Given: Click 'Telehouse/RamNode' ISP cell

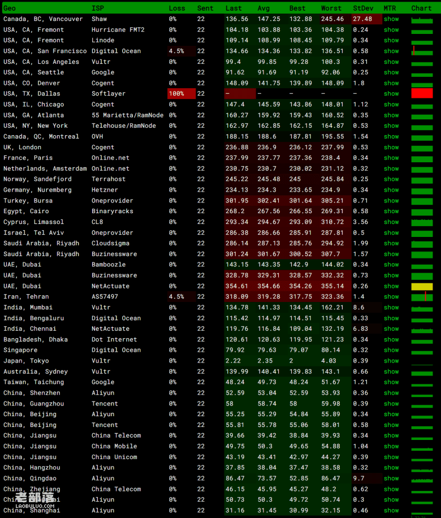Looking at the screenshot, I should coord(124,126).
